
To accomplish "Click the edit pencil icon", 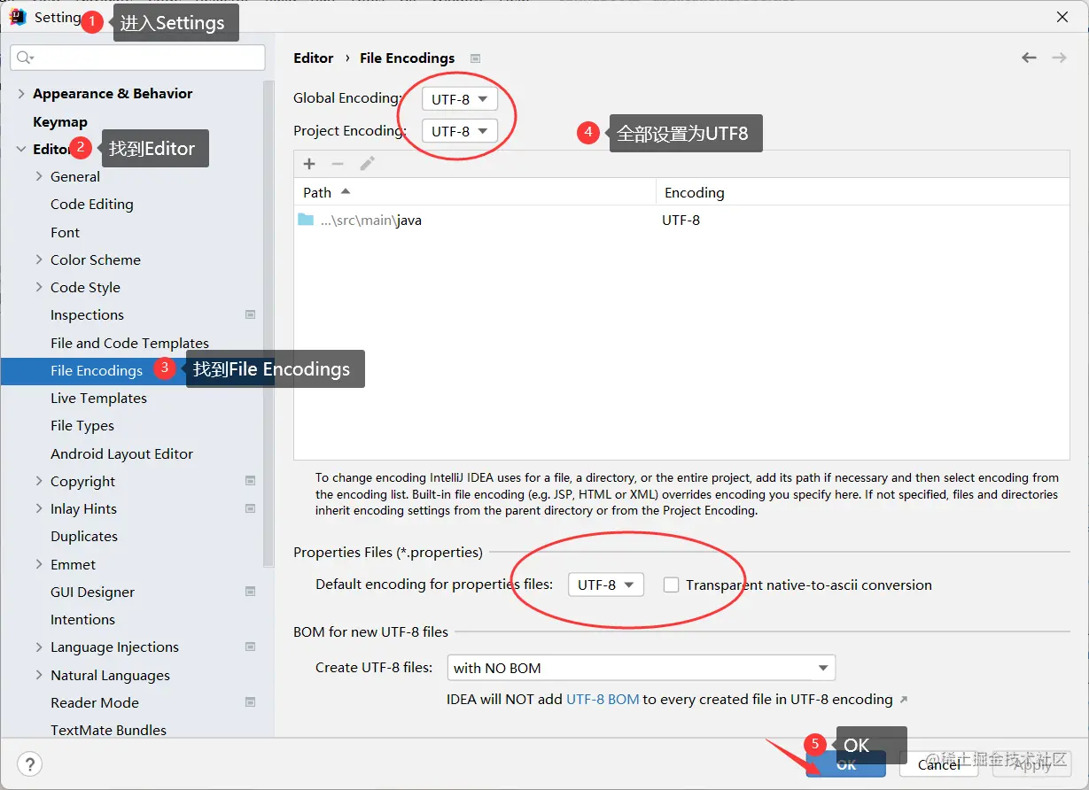I will point(367,164).
